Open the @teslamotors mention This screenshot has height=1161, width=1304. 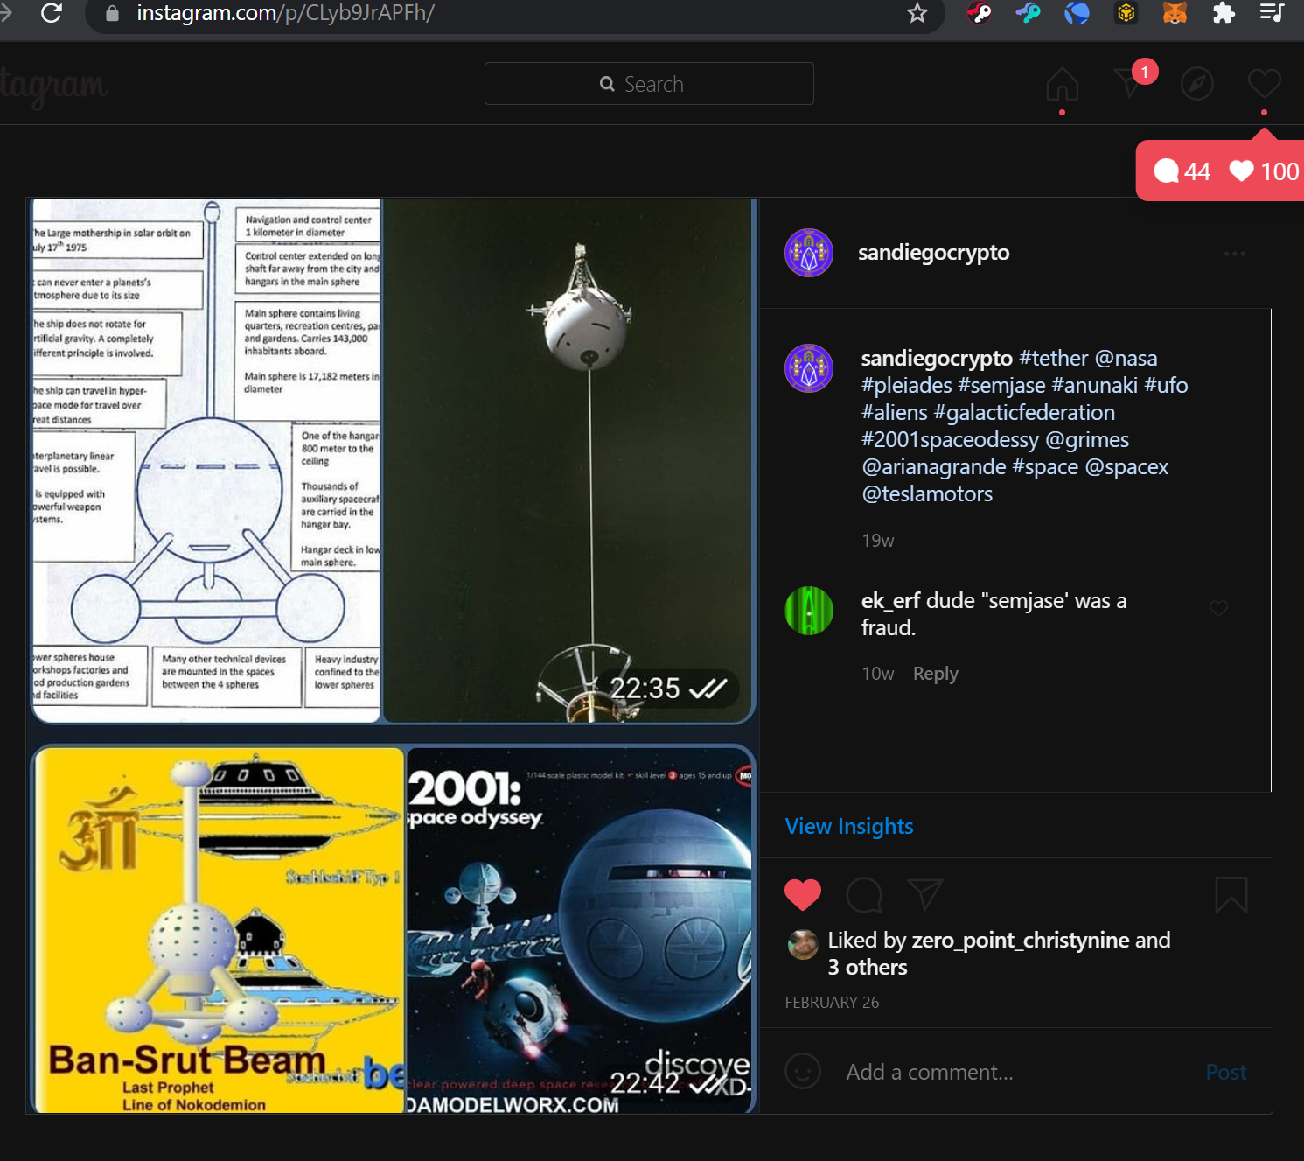coord(927,494)
